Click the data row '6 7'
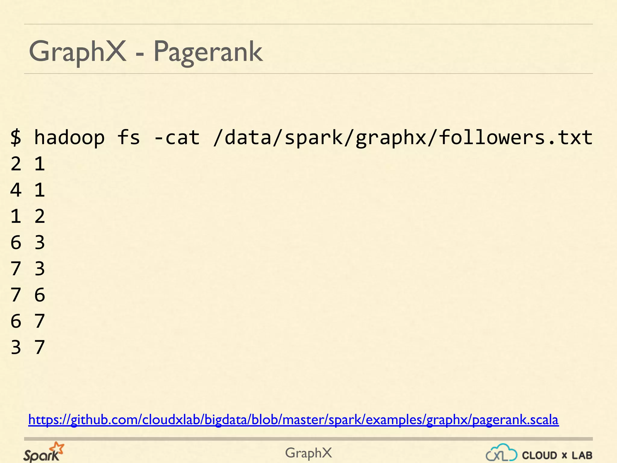The image size is (617, 463). pos(28,321)
